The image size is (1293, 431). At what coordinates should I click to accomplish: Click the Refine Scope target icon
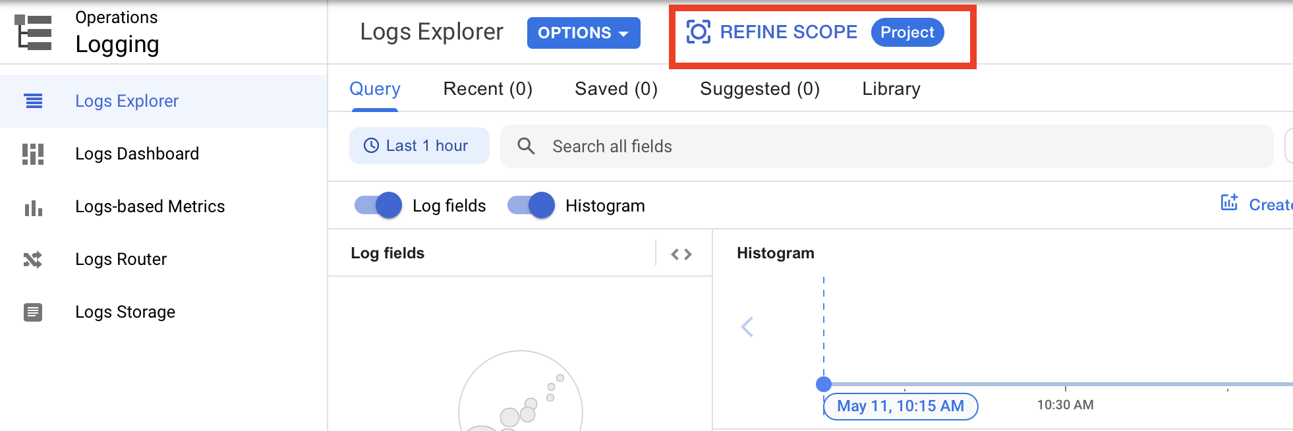(x=699, y=32)
